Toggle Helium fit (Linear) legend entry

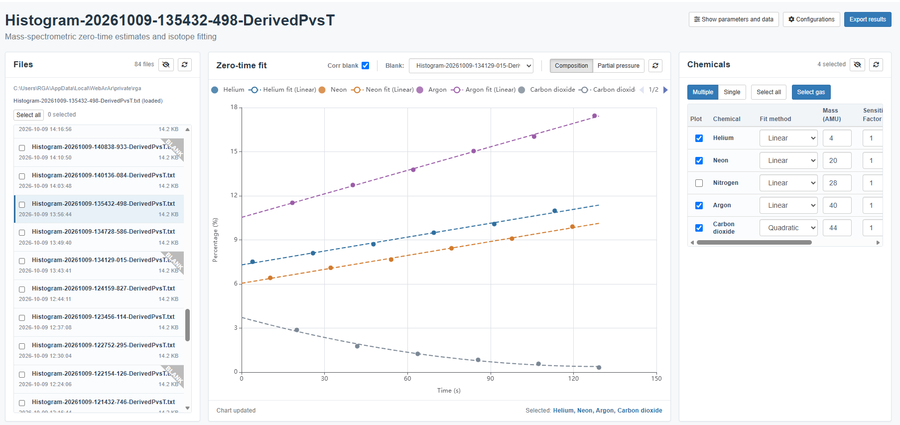[283, 90]
